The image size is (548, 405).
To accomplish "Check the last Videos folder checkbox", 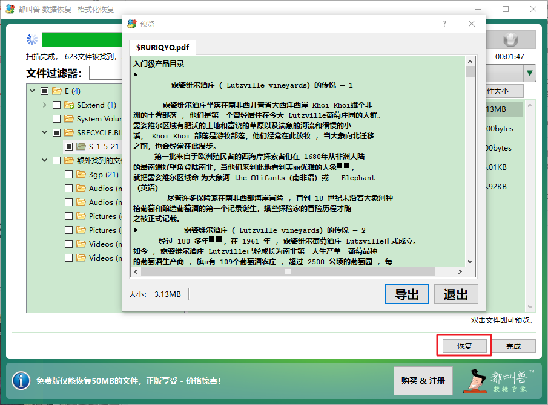I will 69,258.
